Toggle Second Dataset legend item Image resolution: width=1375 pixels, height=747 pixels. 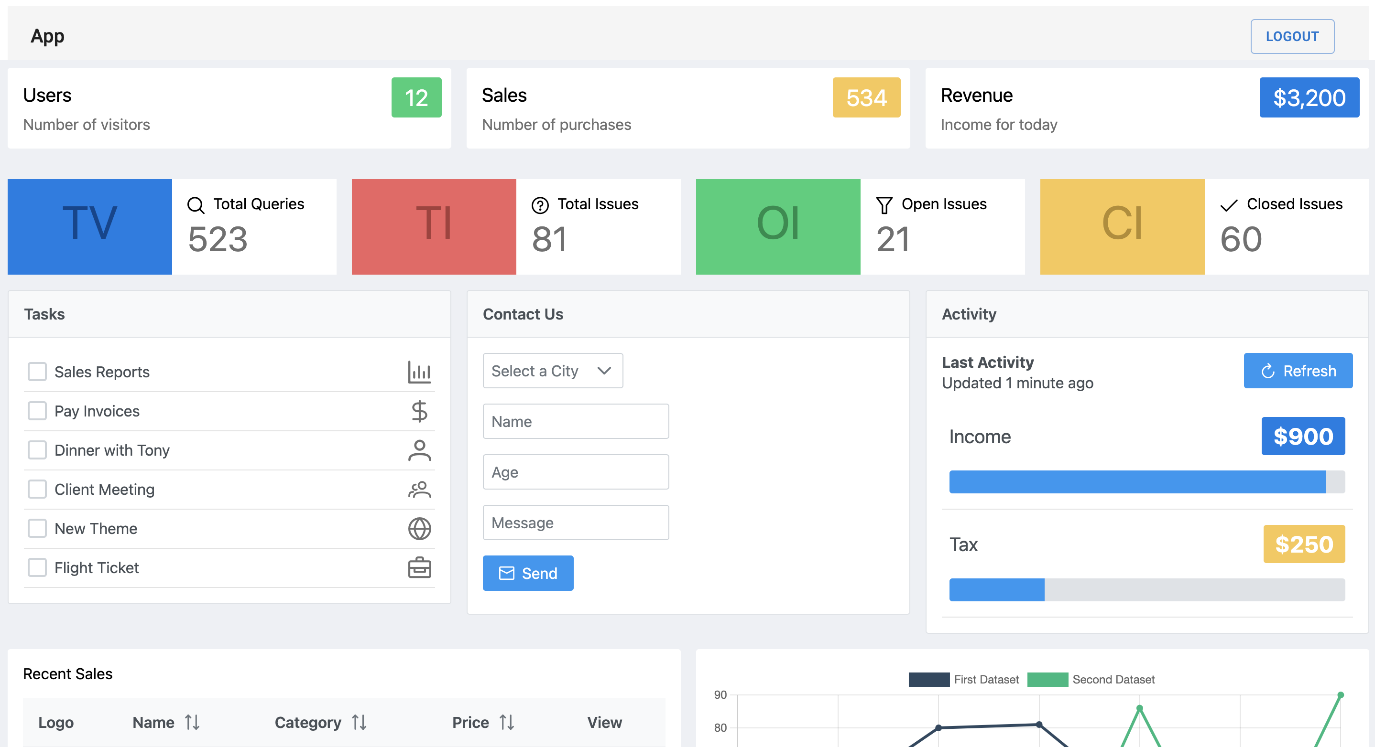click(x=1090, y=679)
